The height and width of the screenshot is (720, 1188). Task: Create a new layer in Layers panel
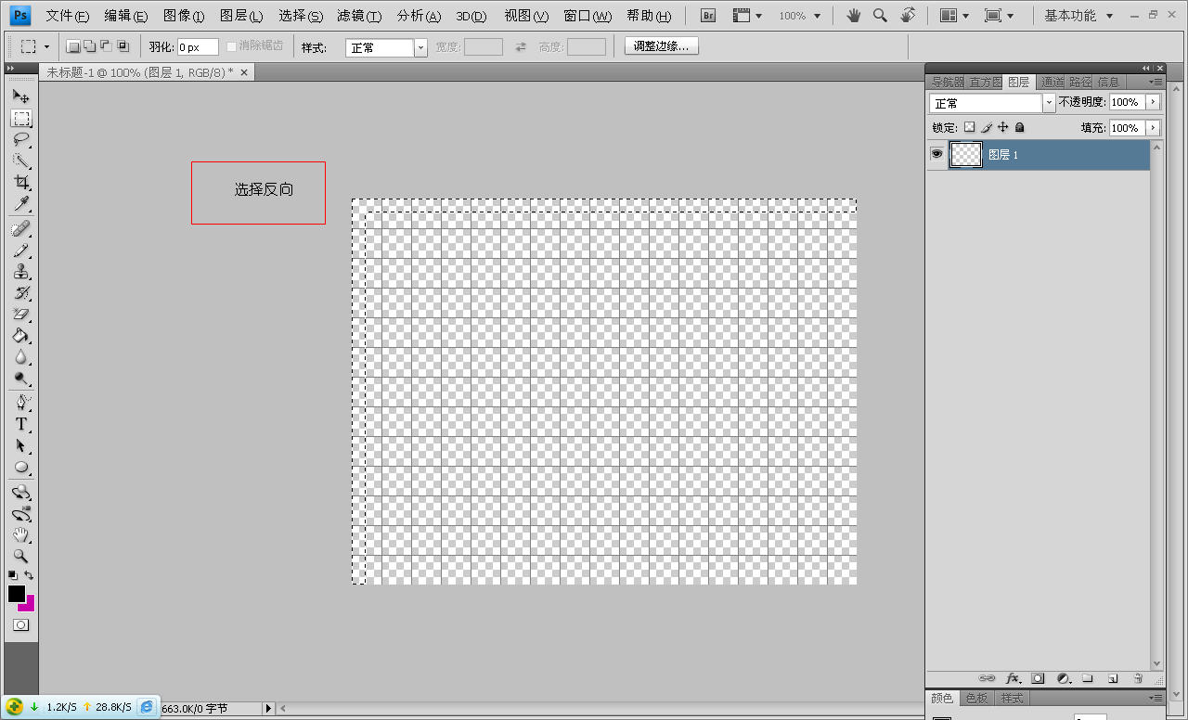click(1112, 678)
